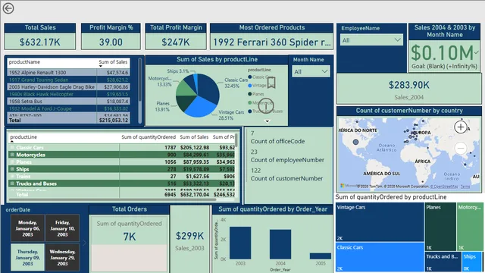This screenshot has width=485, height=273.
Task: Expand the Trucks and Buses row
Action: (12, 184)
